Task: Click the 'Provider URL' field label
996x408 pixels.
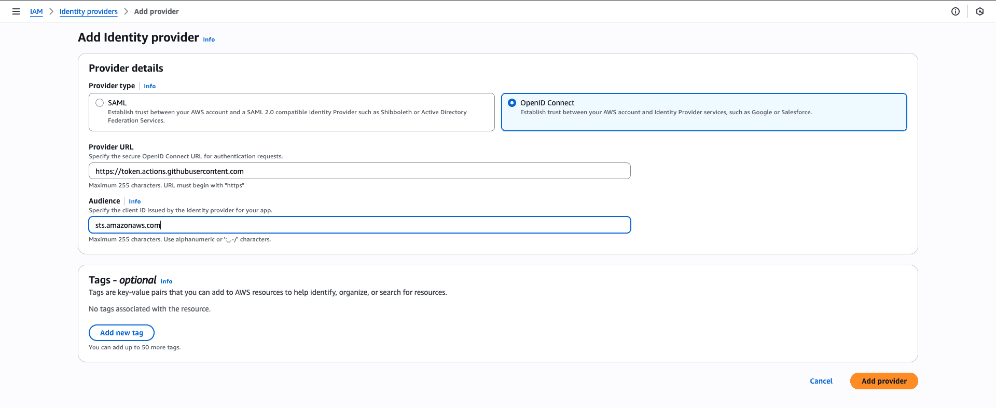Action: point(111,147)
